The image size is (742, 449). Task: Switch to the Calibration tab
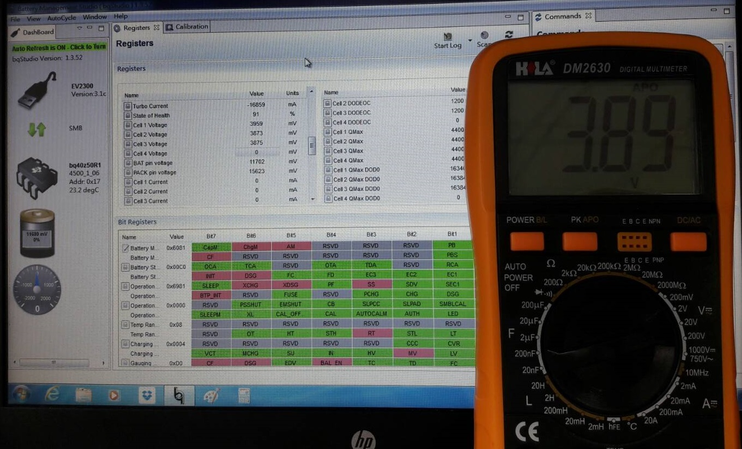(186, 27)
